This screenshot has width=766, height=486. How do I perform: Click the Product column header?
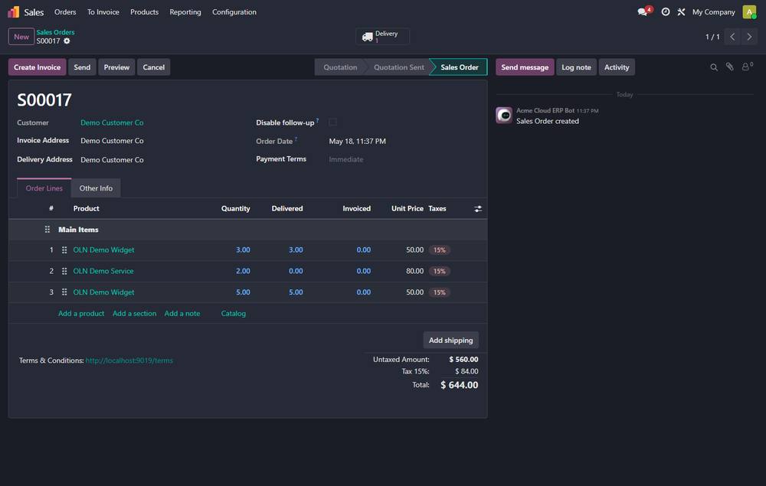pyautogui.click(x=86, y=208)
